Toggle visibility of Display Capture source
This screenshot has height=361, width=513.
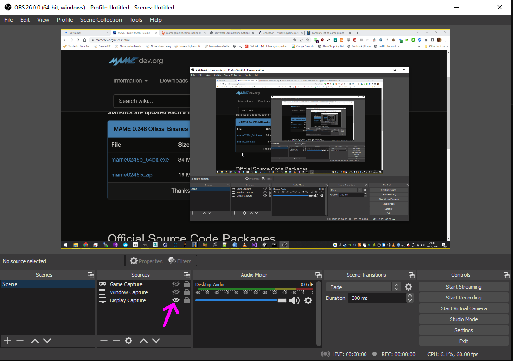[x=176, y=300]
